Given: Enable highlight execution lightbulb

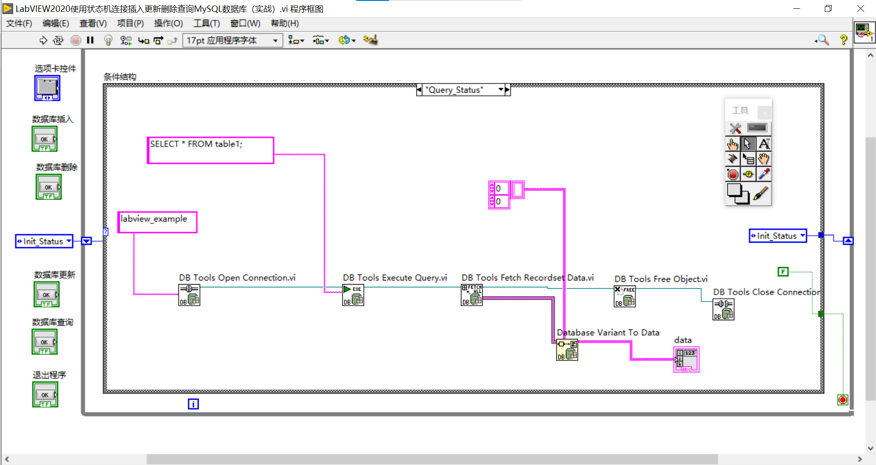Looking at the screenshot, I should coord(108,40).
